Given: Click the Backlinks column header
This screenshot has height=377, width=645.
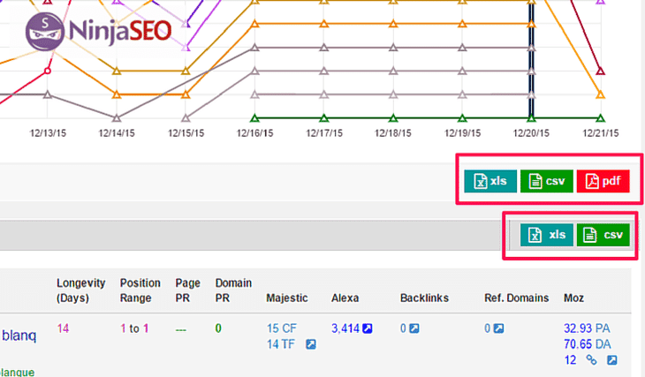Looking at the screenshot, I should [424, 298].
